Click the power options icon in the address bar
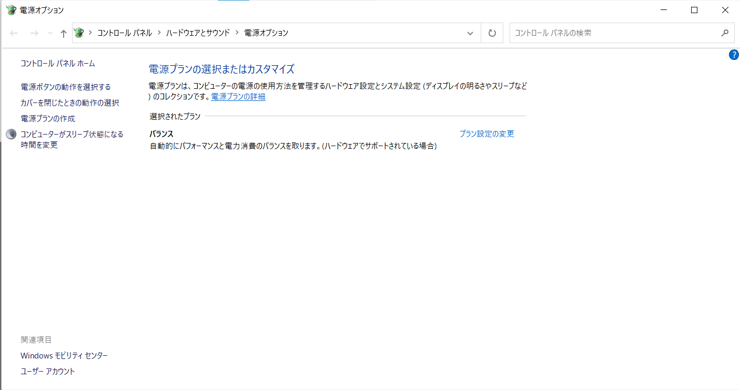 79,33
